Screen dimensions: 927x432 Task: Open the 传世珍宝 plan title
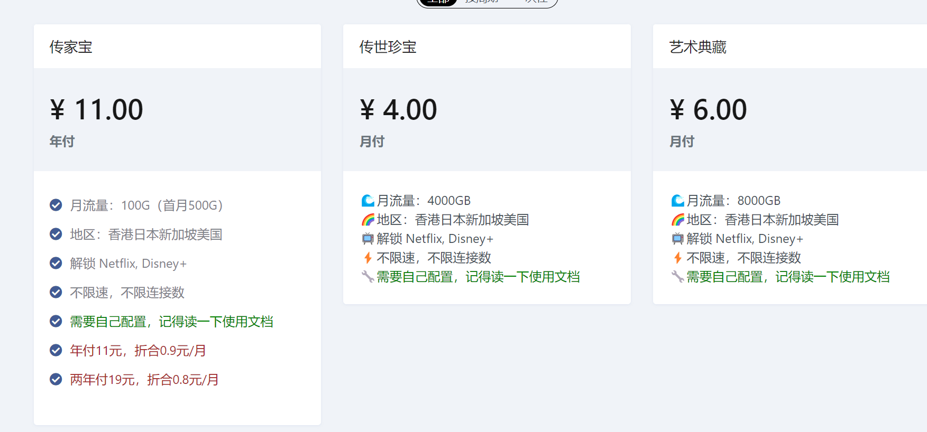click(x=388, y=47)
